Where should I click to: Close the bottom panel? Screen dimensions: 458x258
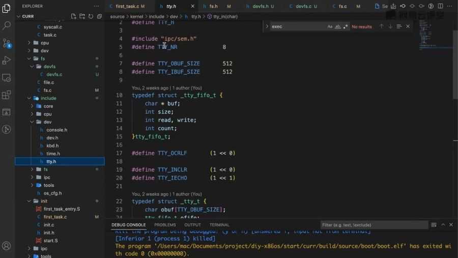451,225
